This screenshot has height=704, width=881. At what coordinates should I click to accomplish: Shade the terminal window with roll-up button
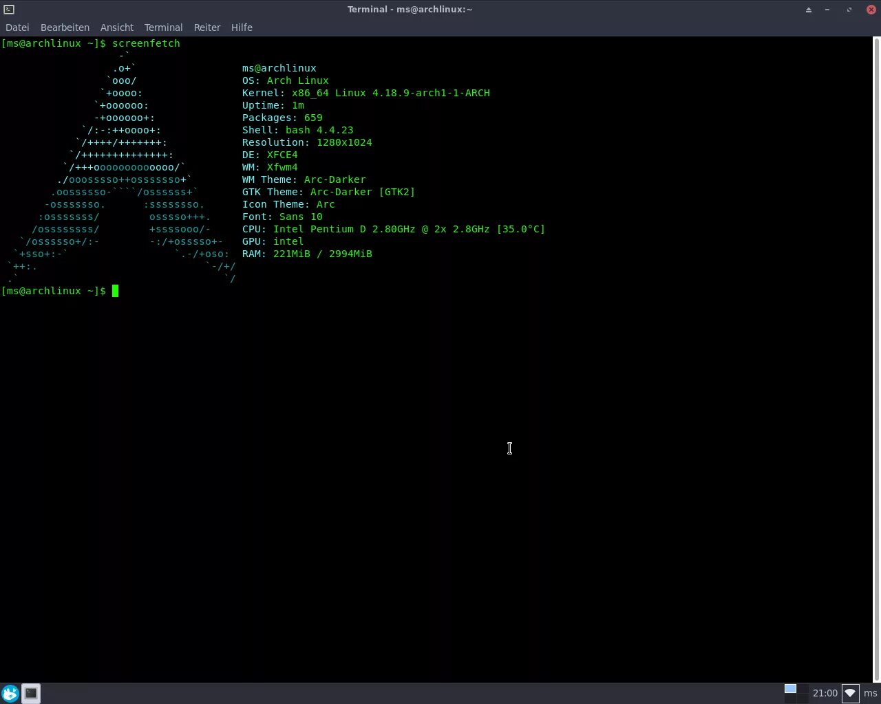pos(809,10)
